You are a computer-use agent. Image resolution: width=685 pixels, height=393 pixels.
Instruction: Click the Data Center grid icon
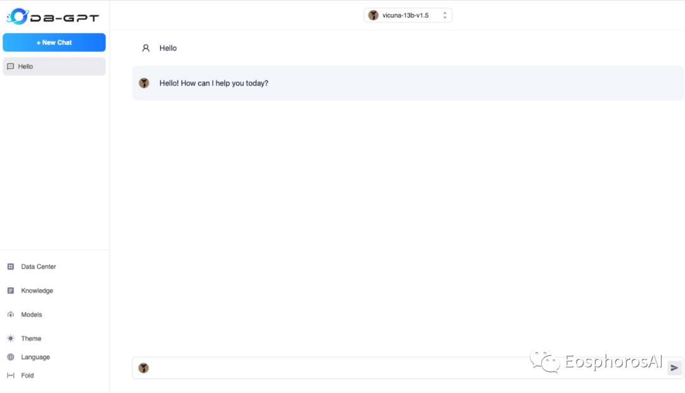pos(10,267)
